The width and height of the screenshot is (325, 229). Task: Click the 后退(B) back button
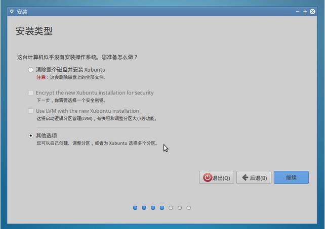(x=254, y=177)
